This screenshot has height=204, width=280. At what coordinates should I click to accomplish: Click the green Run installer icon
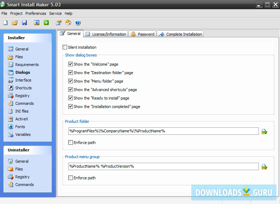(46, 23)
